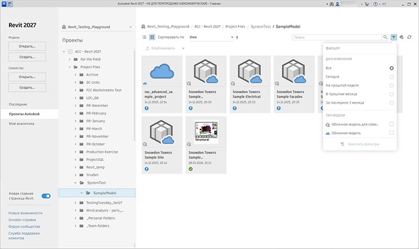Click workshared cloud badge on Snowdon Towers Sample Site

tap(145, 144)
